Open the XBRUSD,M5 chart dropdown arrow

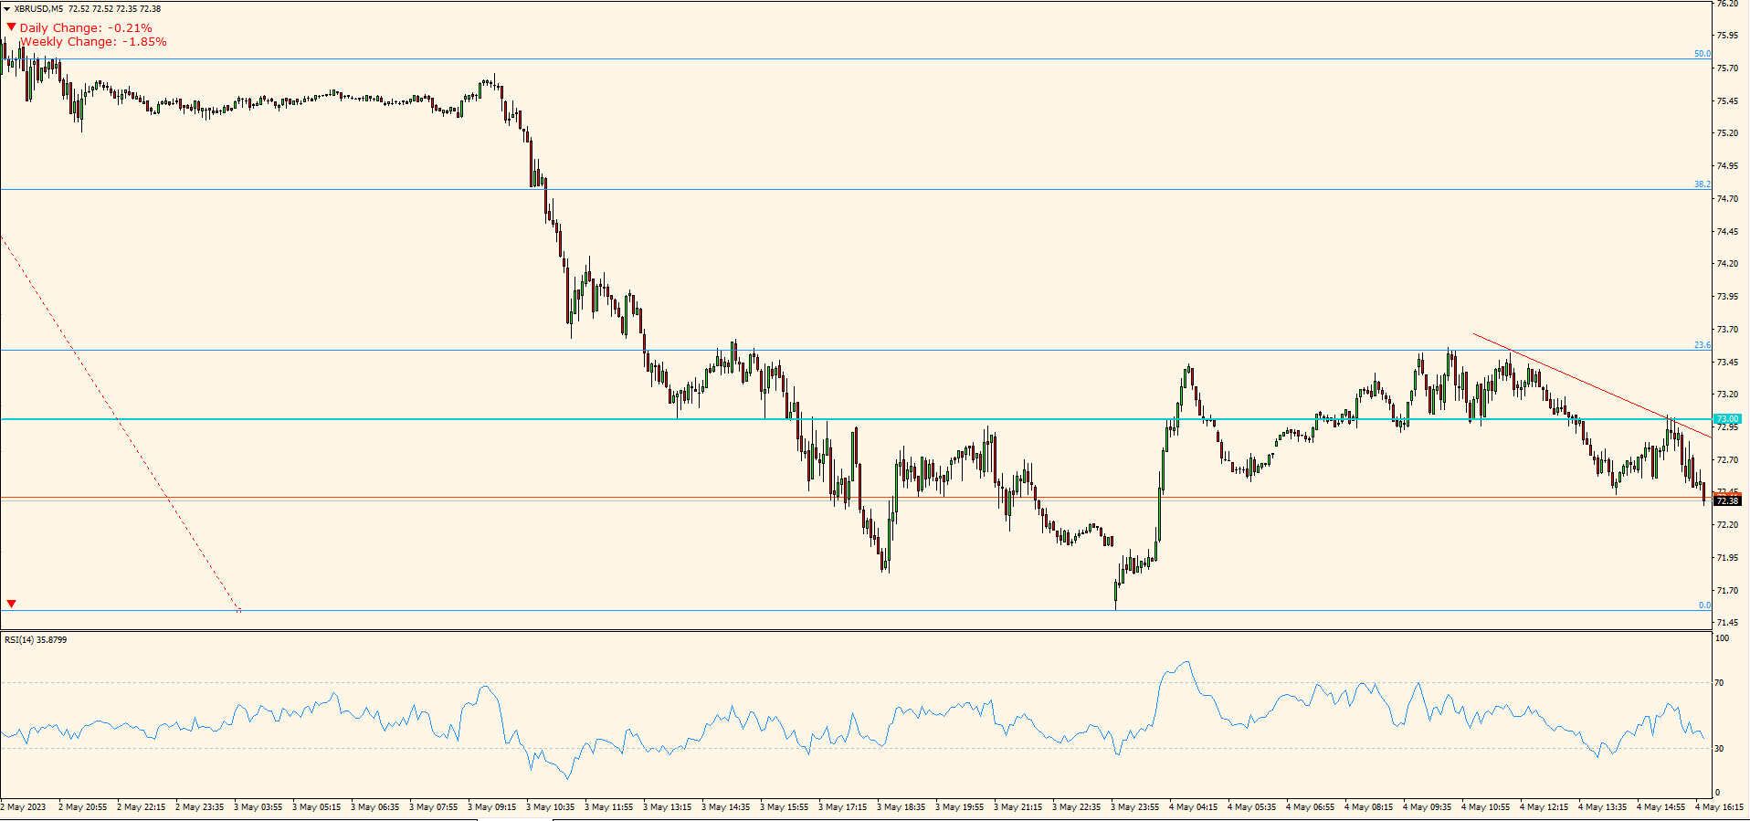coord(7,9)
